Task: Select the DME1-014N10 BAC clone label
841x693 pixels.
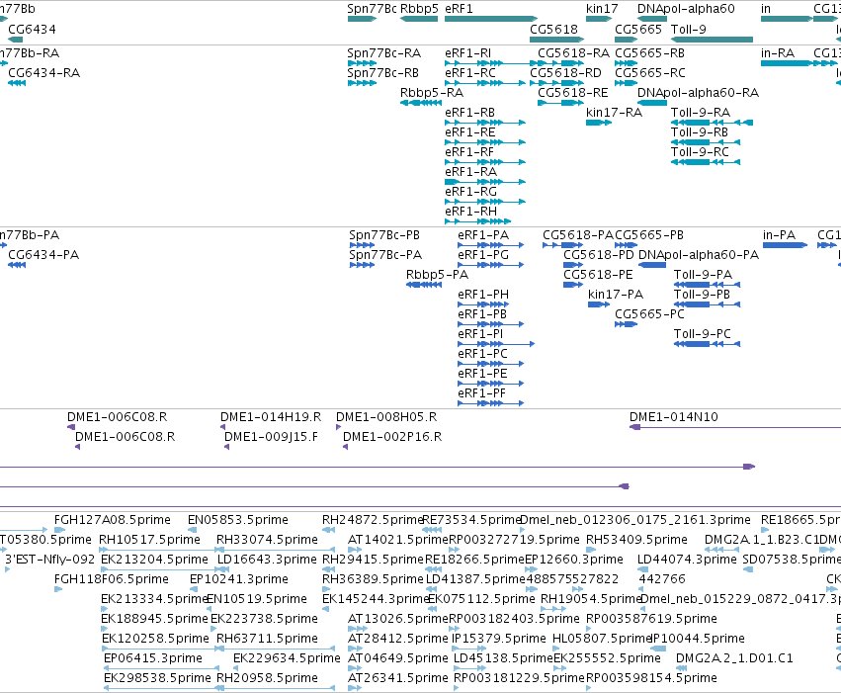Action: [x=673, y=417]
